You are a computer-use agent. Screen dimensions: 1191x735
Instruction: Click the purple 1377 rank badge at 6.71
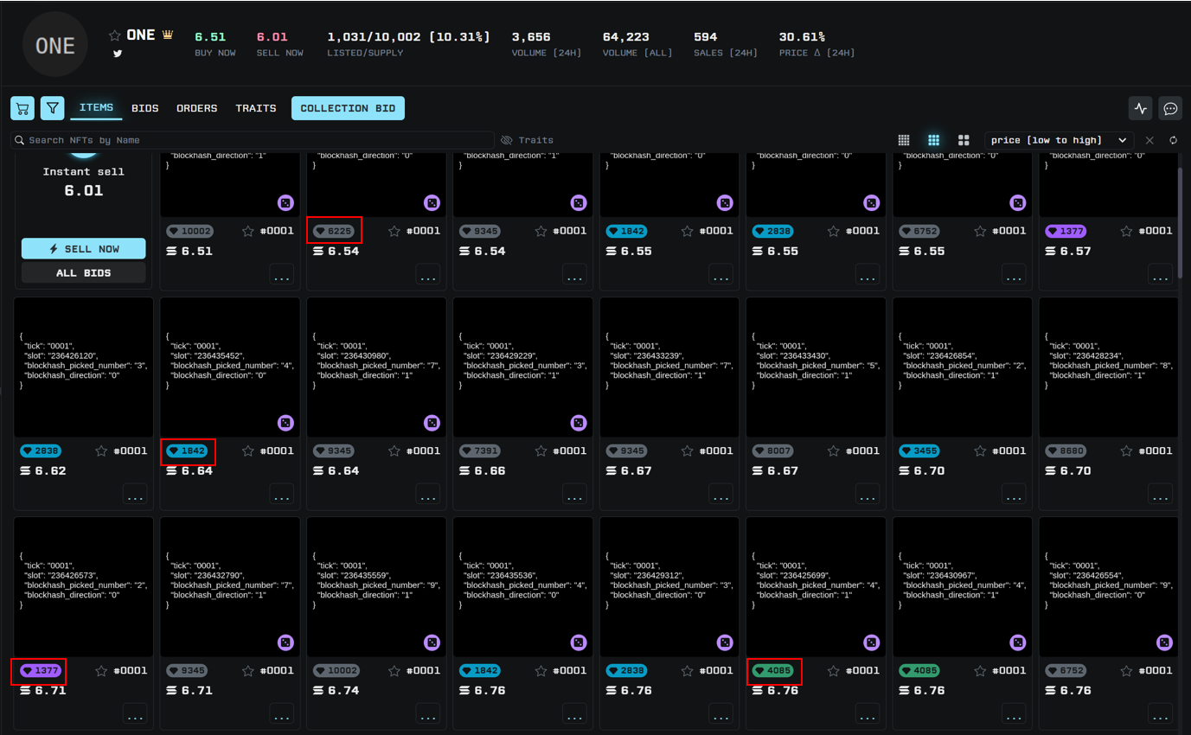coord(40,670)
